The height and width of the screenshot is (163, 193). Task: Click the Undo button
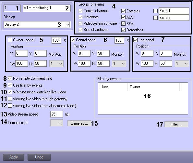[39, 157]
